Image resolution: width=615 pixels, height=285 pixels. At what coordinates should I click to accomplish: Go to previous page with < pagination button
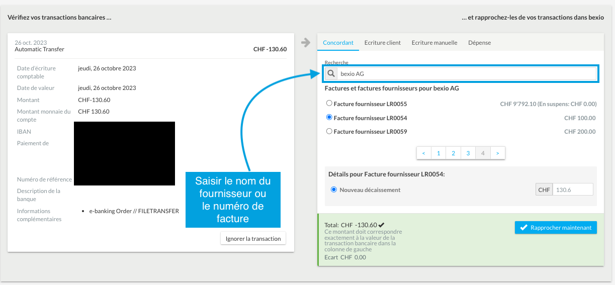424,153
